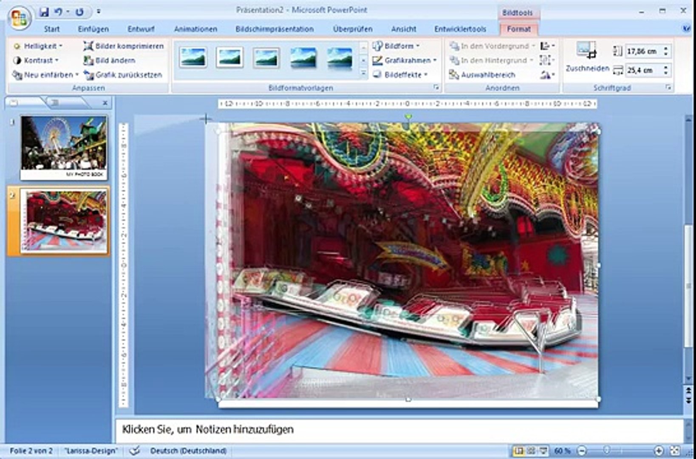
Task: Close the slide thumbnail pane
Action: pyautogui.click(x=105, y=103)
